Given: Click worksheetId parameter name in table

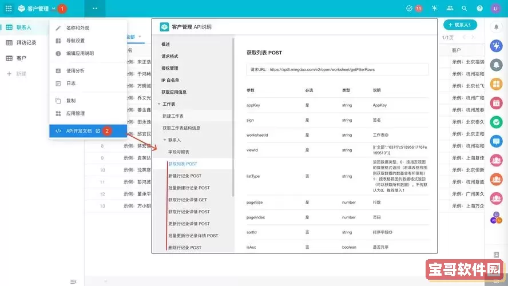Looking at the screenshot, I should (x=257, y=135).
